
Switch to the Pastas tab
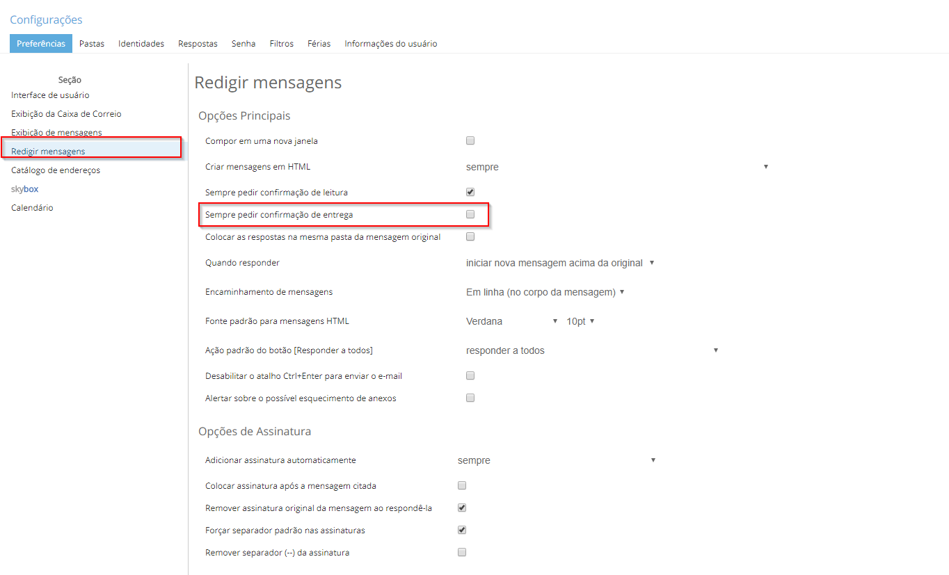[x=92, y=43]
